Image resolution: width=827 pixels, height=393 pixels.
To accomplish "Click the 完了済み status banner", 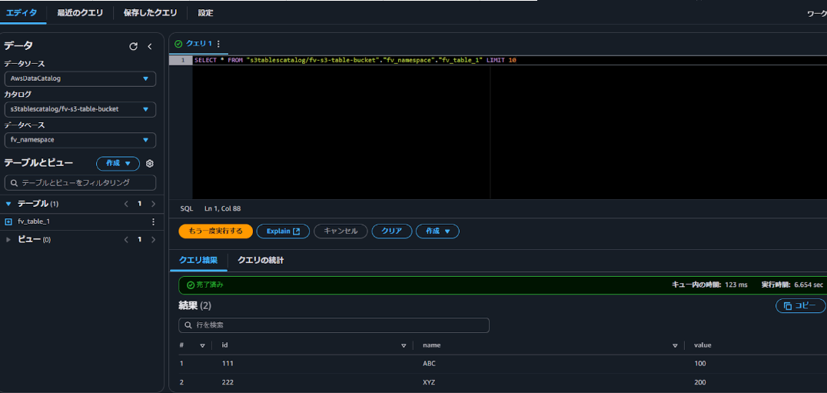I will pyautogui.click(x=503, y=285).
